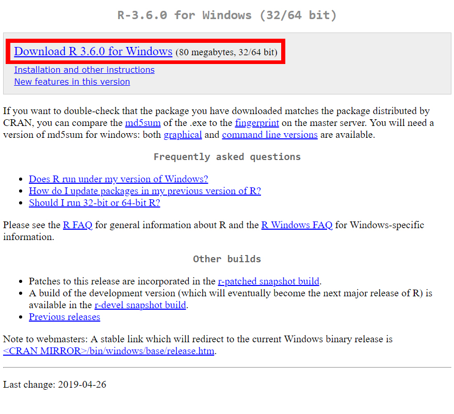Open 'Does R run under my version of Windows?'
The height and width of the screenshot is (414, 454).
point(119,179)
